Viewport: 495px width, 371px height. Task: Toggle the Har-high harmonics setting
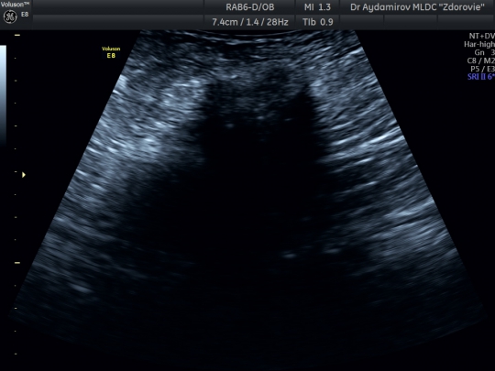point(479,44)
